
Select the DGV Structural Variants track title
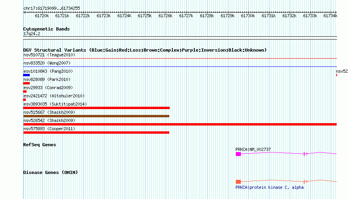(x=145, y=50)
